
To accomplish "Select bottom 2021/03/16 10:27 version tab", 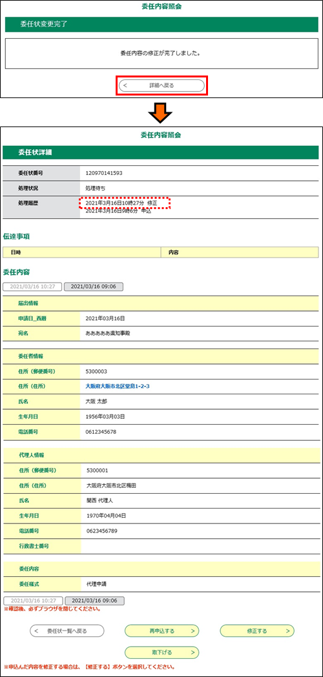I will tap(33, 601).
